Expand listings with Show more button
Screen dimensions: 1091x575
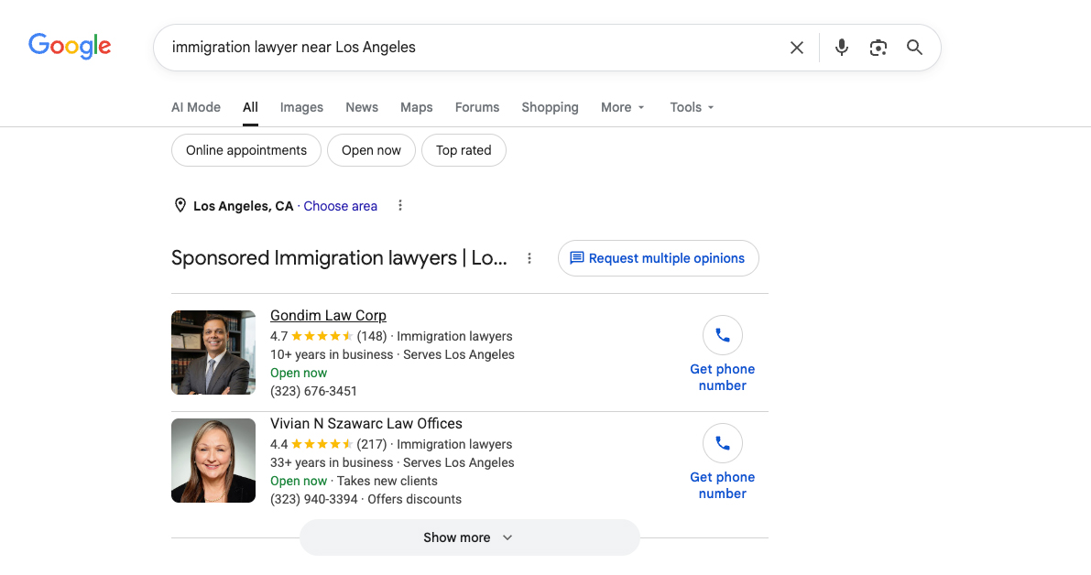click(x=470, y=537)
